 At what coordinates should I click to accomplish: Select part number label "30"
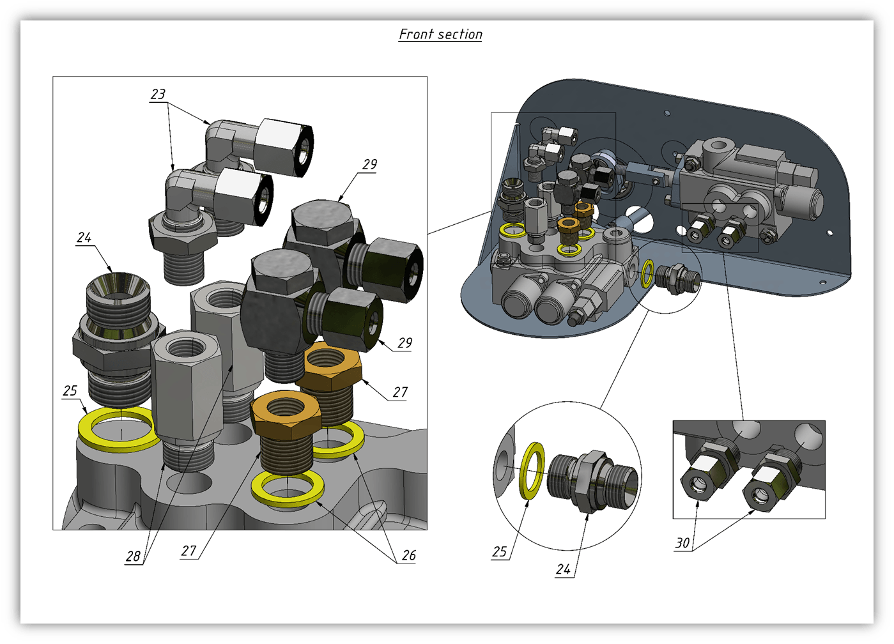pyautogui.click(x=682, y=543)
